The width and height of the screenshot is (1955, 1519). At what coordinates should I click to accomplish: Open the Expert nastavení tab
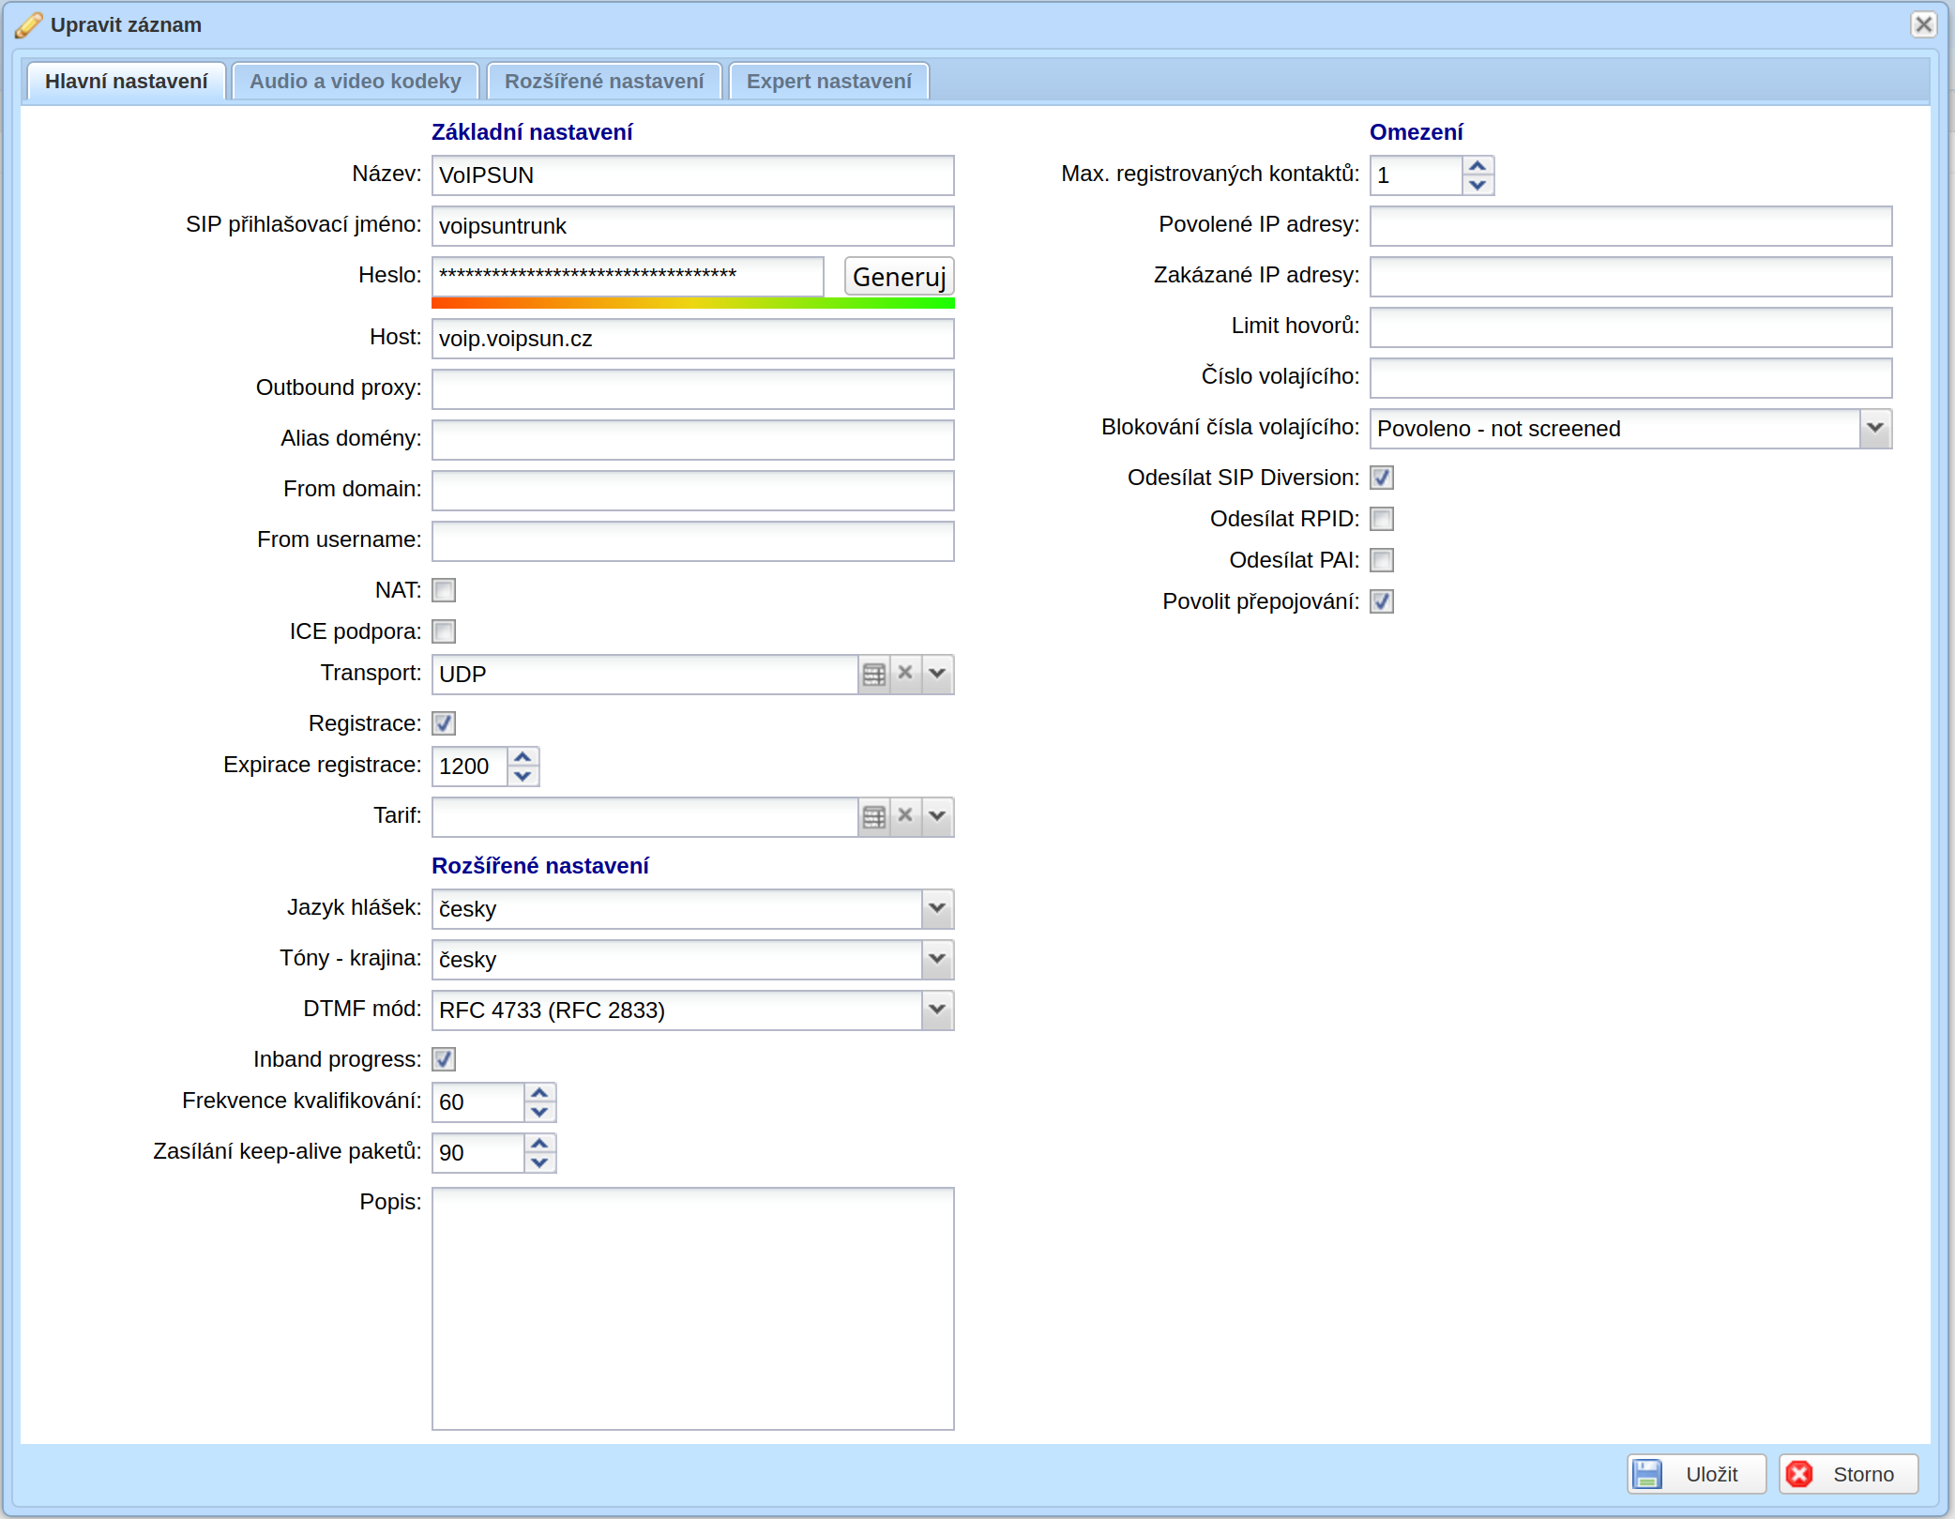(829, 82)
